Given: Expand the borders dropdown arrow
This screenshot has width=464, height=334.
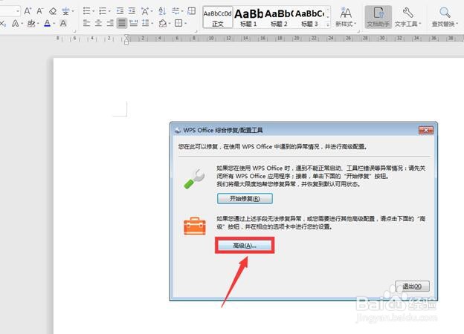Looking at the screenshot, I should 186,23.
